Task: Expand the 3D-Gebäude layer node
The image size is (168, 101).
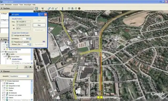Action: tap(3, 93)
